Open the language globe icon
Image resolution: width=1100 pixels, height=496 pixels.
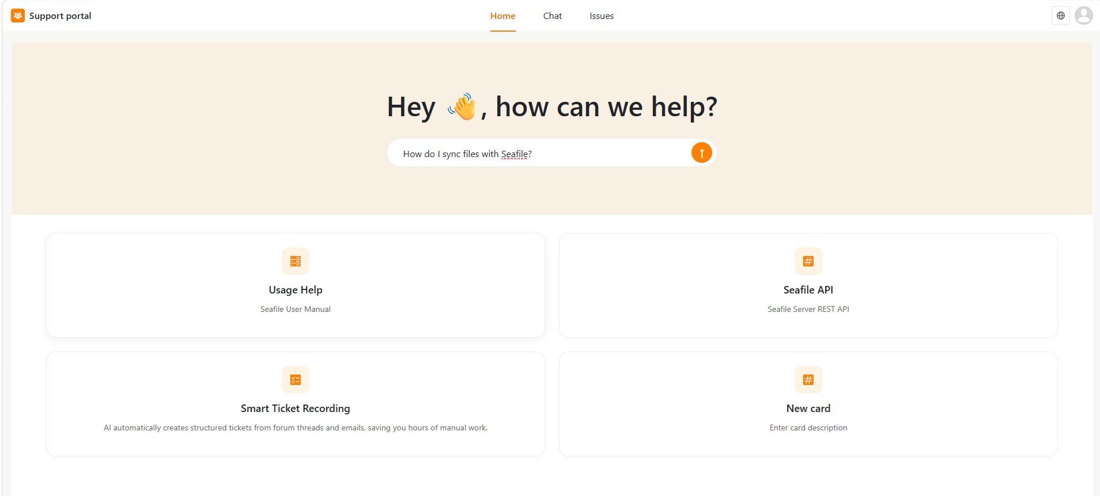[x=1061, y=16]
